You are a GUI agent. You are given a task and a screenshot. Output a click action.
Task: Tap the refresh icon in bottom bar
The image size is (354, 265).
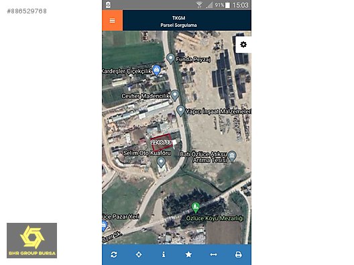point(114,255)
